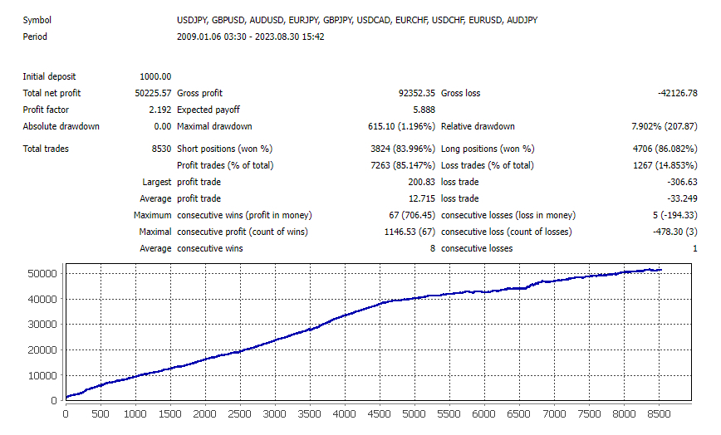
Task: Click the Total trades label
Action: pyautogui.click(x=46, y=149)
